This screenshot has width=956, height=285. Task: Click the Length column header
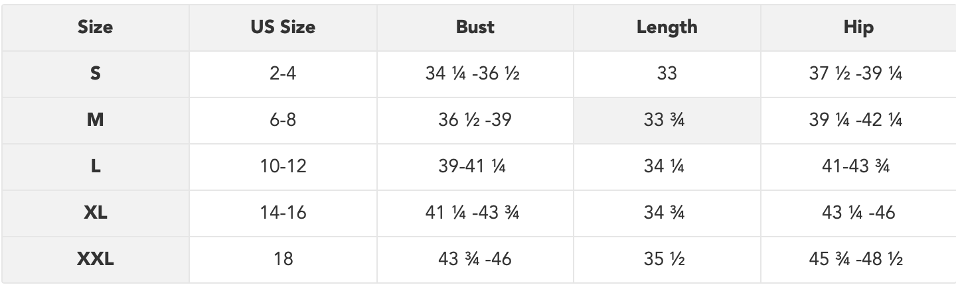click(x=667, y=27)
